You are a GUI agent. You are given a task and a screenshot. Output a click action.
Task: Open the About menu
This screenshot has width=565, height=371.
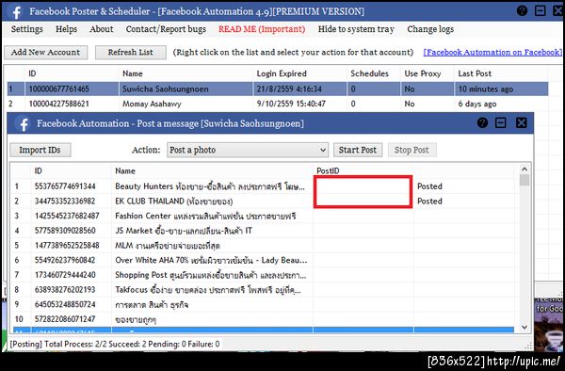coord(102,29)
